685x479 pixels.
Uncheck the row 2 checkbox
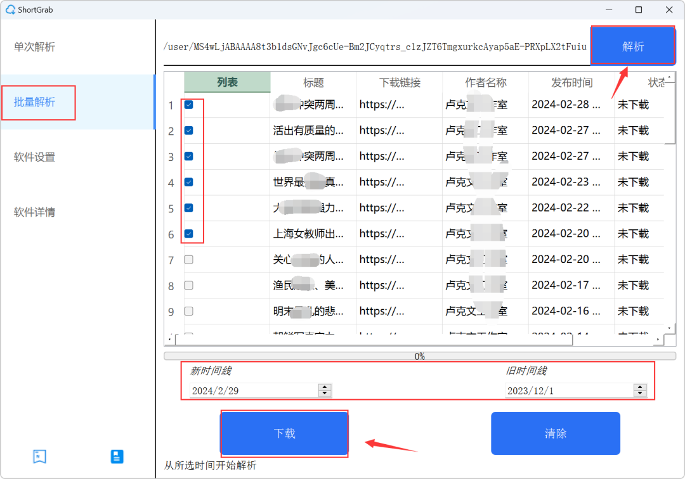click(189, 131)
